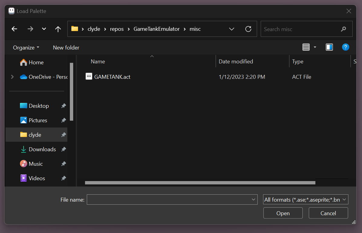Refresh the misc folder listing

click(248, 29)
